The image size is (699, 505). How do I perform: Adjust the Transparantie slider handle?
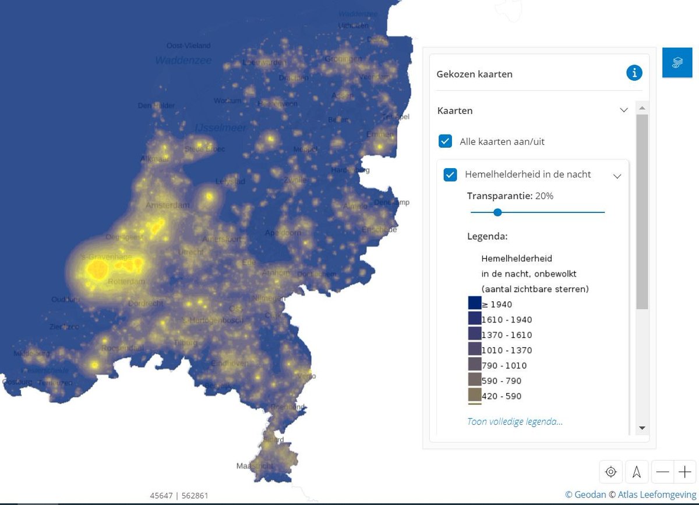[x=497, y=212]
